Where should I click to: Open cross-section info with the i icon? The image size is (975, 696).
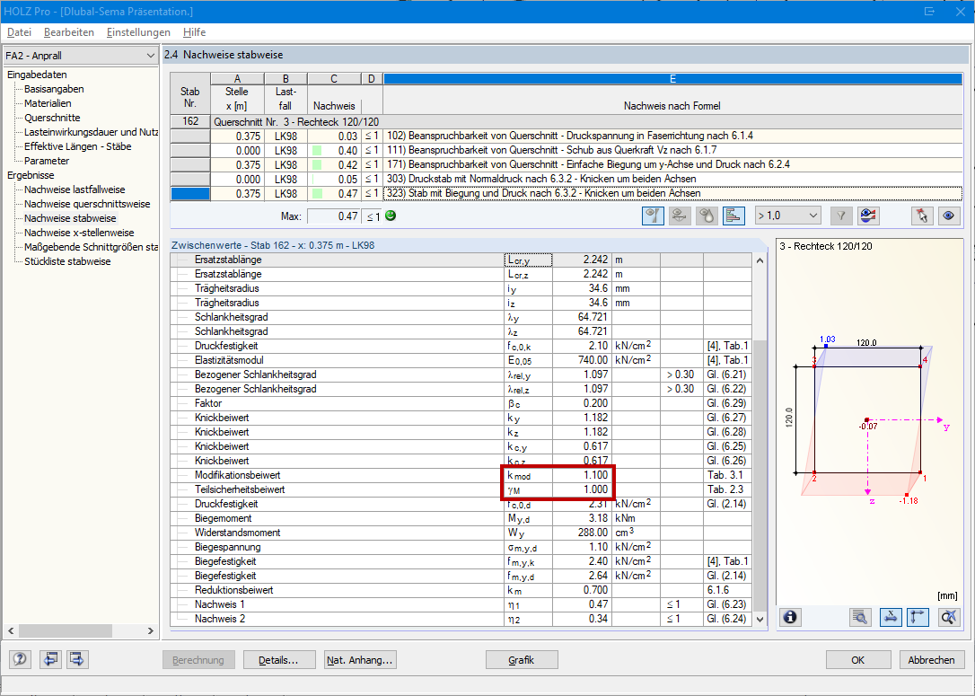(790, 617)
